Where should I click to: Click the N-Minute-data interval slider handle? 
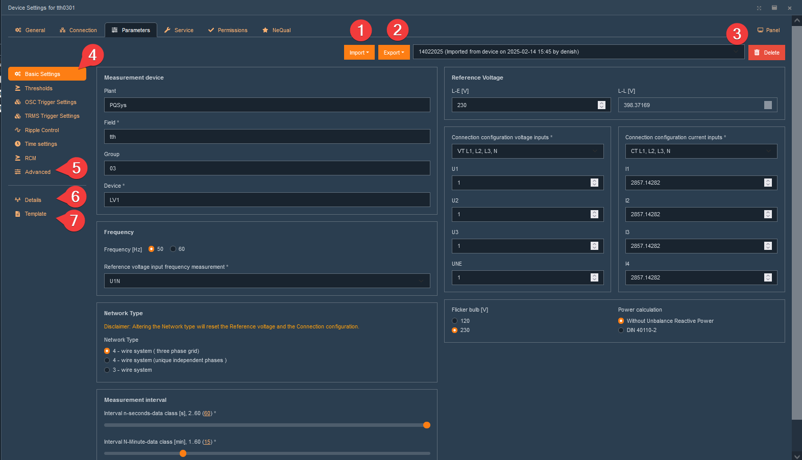pos(183,453)
